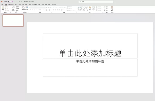The height and width of the screenshot is (101, 155).
Task: Click the Quick Styles icon
Action: [94, 7]
